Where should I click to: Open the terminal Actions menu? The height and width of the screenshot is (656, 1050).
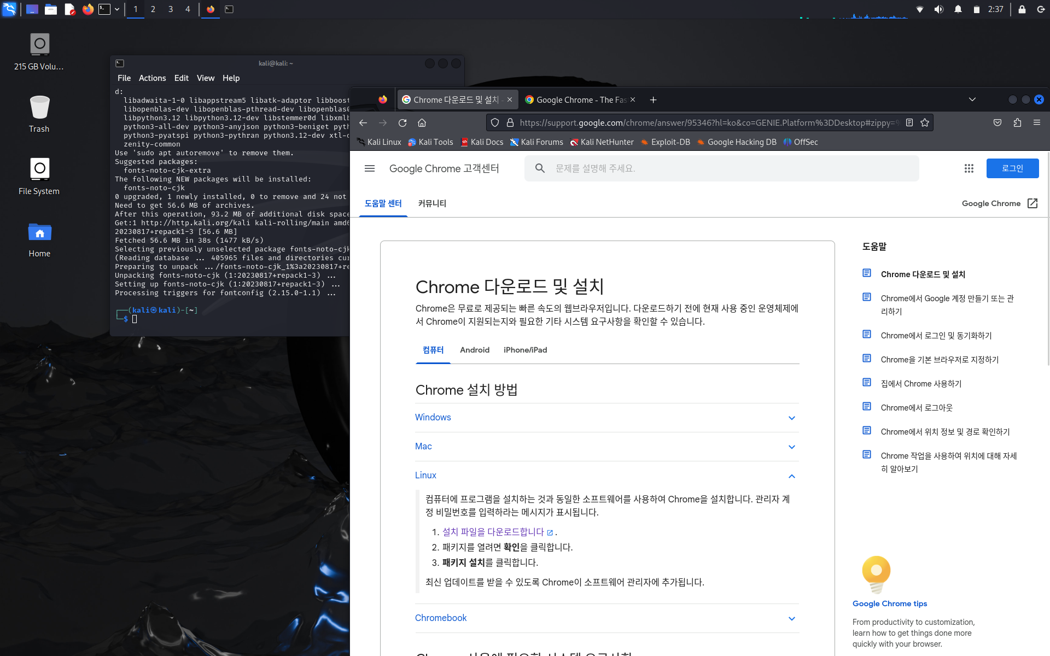pos(152,78)
